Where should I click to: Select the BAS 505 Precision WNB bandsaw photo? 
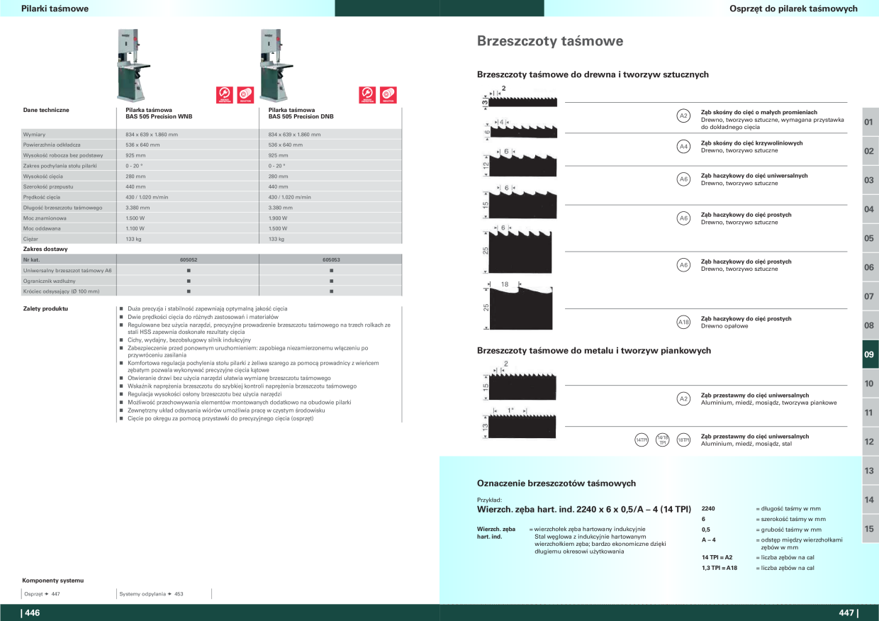133,65
